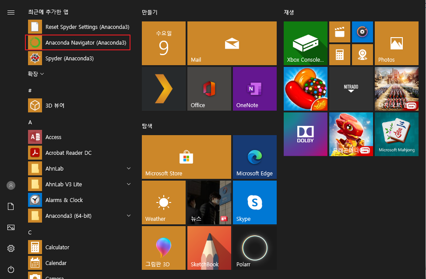Open the Polarr tile
Image resolution: width=426 pixels, height=279 pixels.
pos(254,248)
